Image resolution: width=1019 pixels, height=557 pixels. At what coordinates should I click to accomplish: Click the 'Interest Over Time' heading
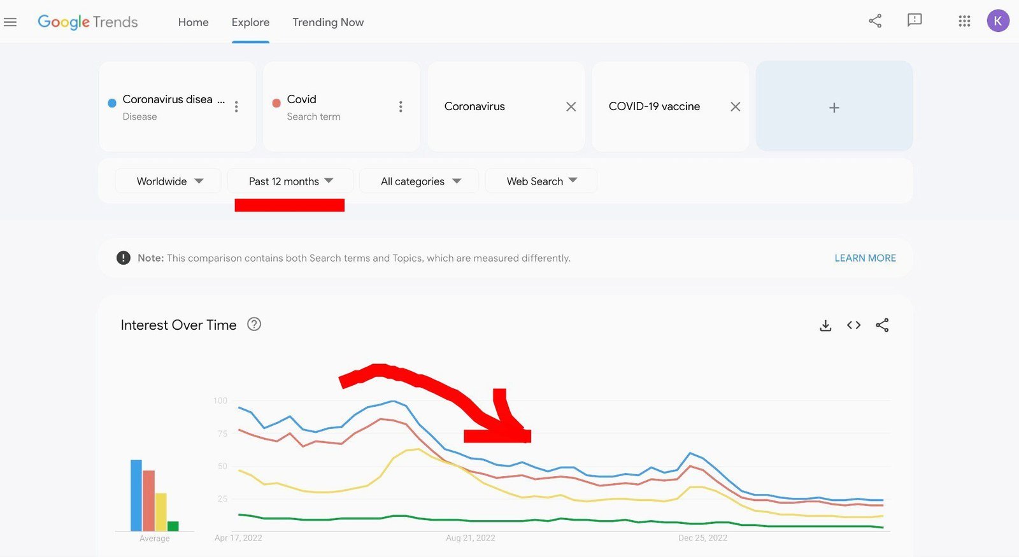[178, 325]
